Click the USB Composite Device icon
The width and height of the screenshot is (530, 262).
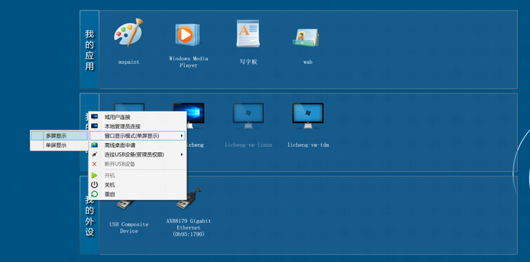[x=128, y=202]
